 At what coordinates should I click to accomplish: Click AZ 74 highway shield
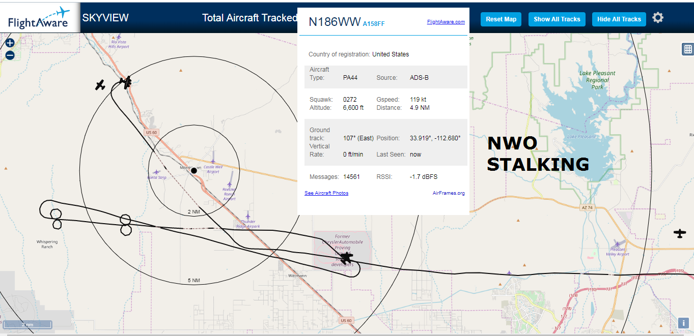pyautogui.click(x=587, y=208)
